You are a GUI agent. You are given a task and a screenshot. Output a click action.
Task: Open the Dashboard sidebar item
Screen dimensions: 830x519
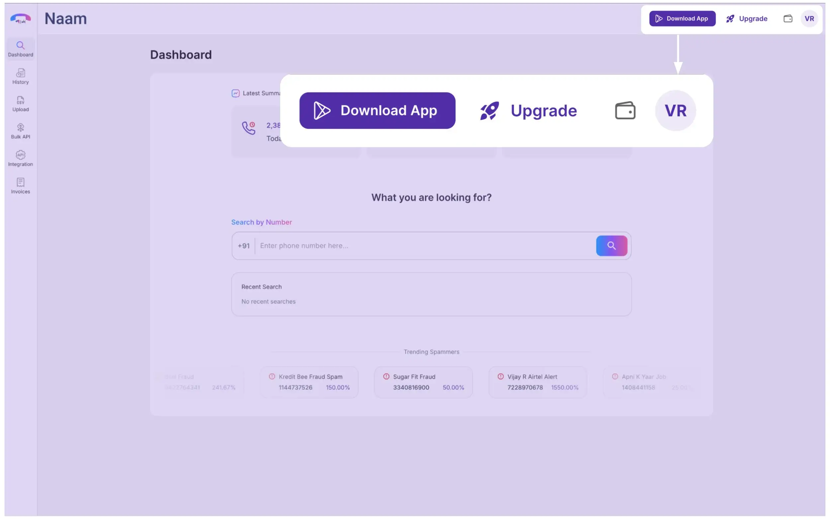(20, 49)
